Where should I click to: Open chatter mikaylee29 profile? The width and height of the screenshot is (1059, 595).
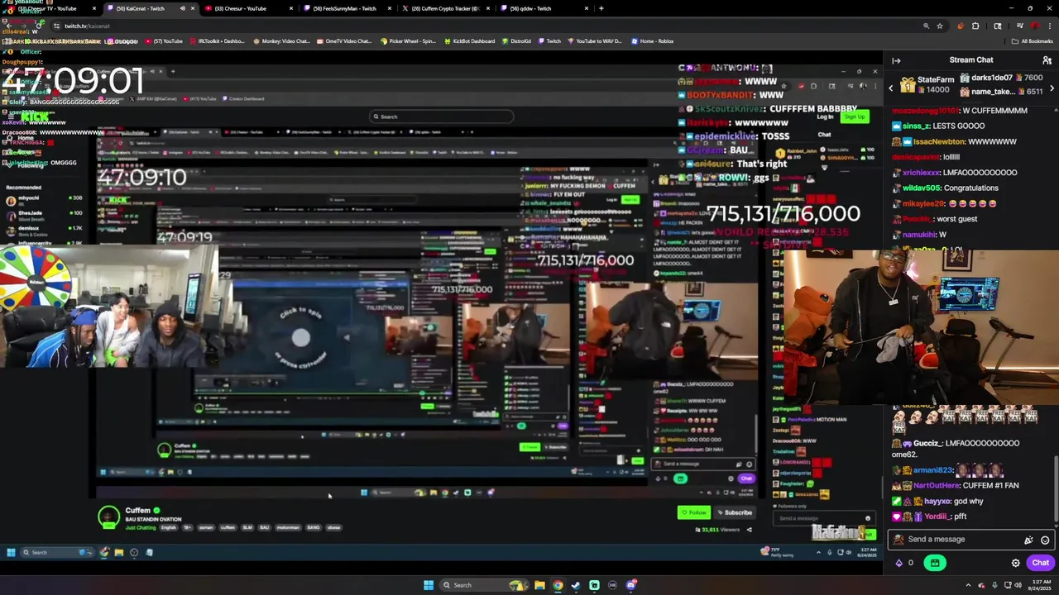tap(923, 203)
